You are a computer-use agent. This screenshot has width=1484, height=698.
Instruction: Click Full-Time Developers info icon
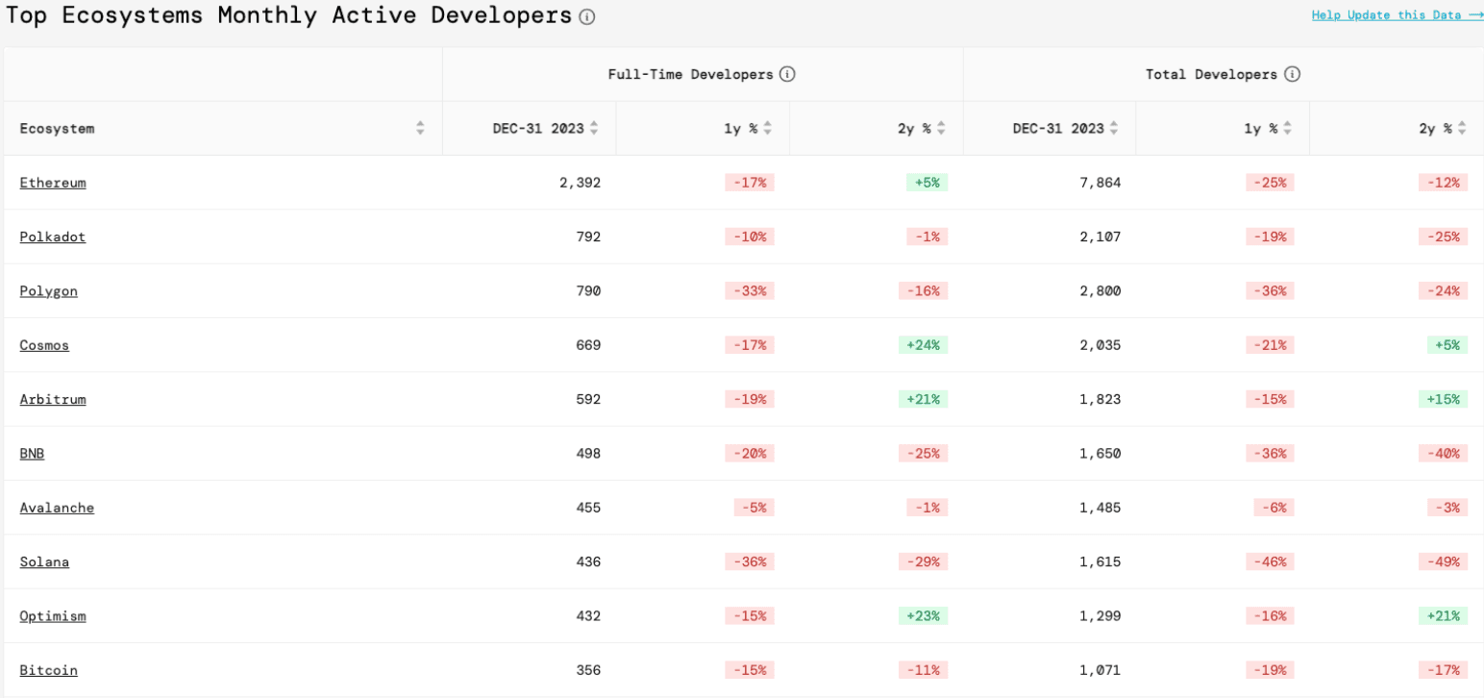pyautogui.click(x=787, y=74)
